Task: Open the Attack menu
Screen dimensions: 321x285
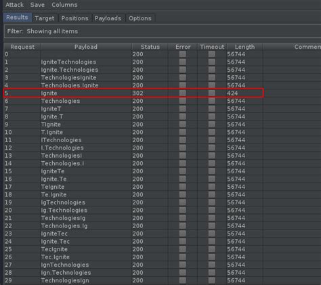Action: point(14,5)
